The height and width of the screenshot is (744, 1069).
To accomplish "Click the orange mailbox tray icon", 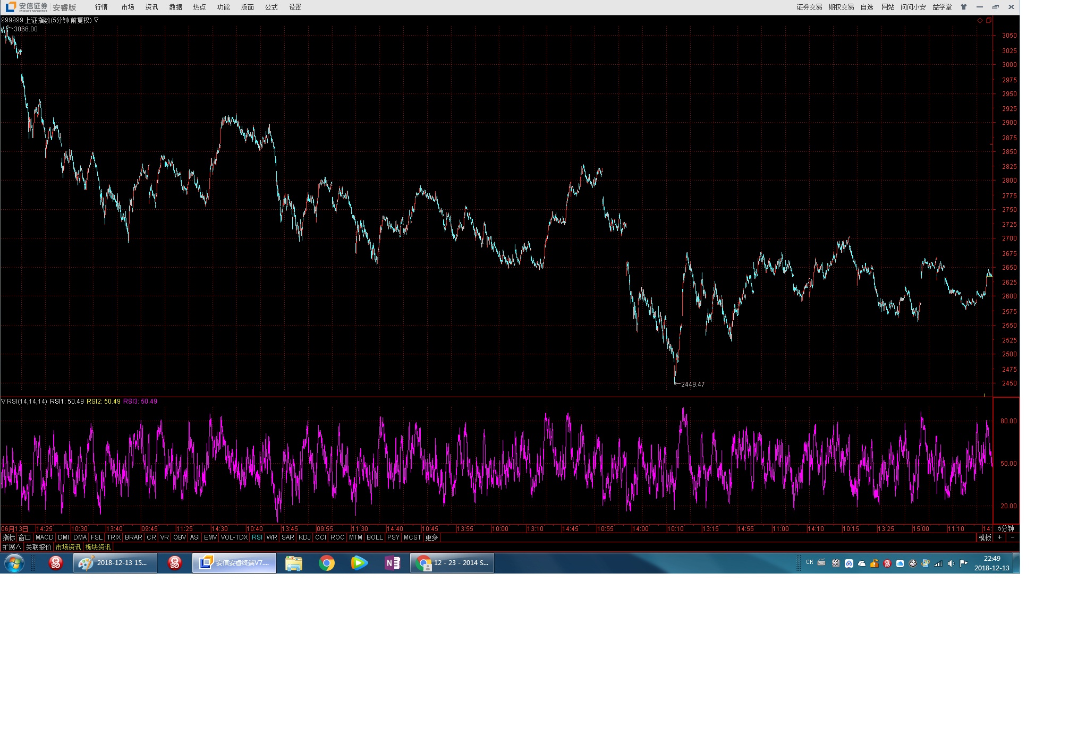I will click(875, 563).
